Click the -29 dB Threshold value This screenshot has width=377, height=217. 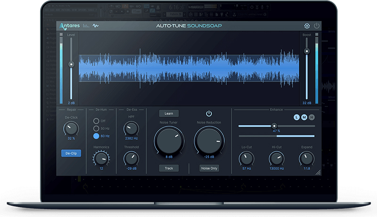tap(131, 169)
